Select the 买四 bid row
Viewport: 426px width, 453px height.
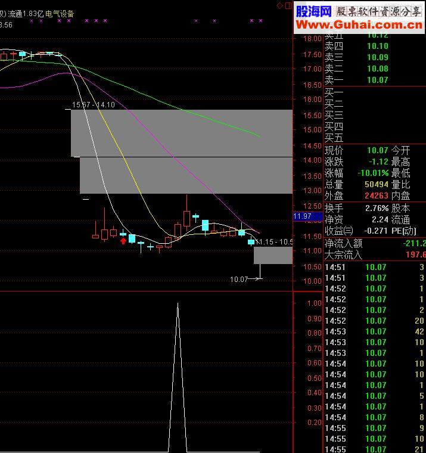click(375, 126)
